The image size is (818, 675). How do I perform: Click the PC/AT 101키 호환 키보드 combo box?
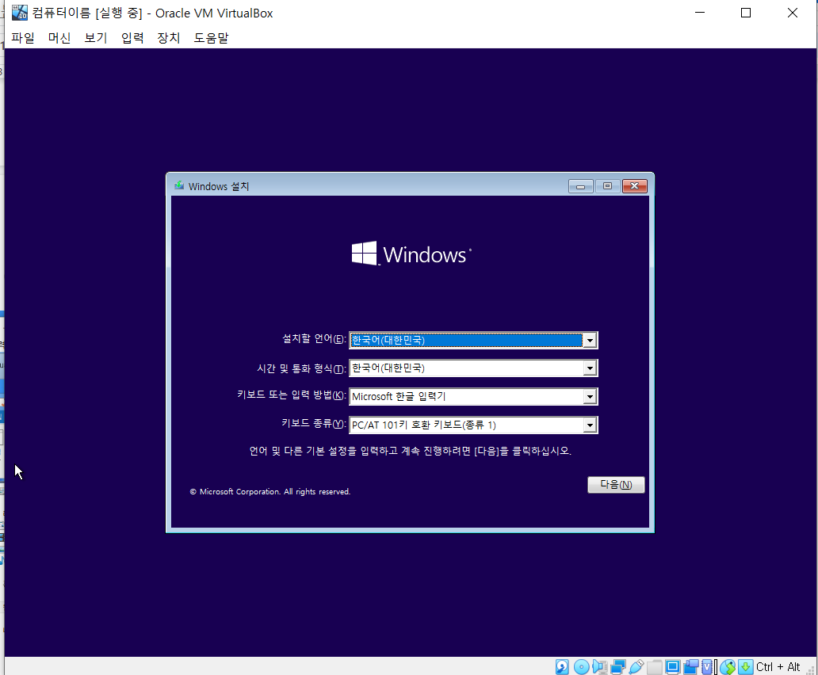[x=473, y=425]
